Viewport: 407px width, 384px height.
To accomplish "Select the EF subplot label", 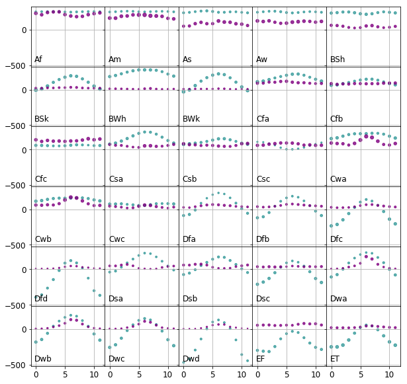I will [x=260, y=359].
